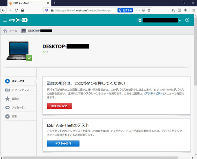This screenshot has width=197, height=159.
Task: Open page actions three-dot menu
Action: (138, 10)
